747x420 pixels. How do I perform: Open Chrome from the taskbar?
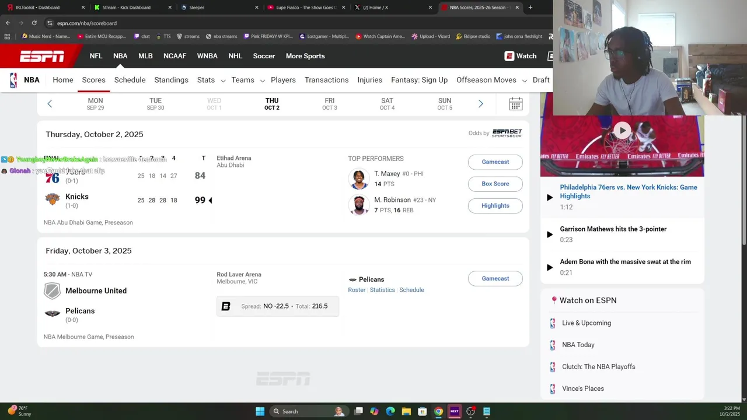[x=438, y=411]
